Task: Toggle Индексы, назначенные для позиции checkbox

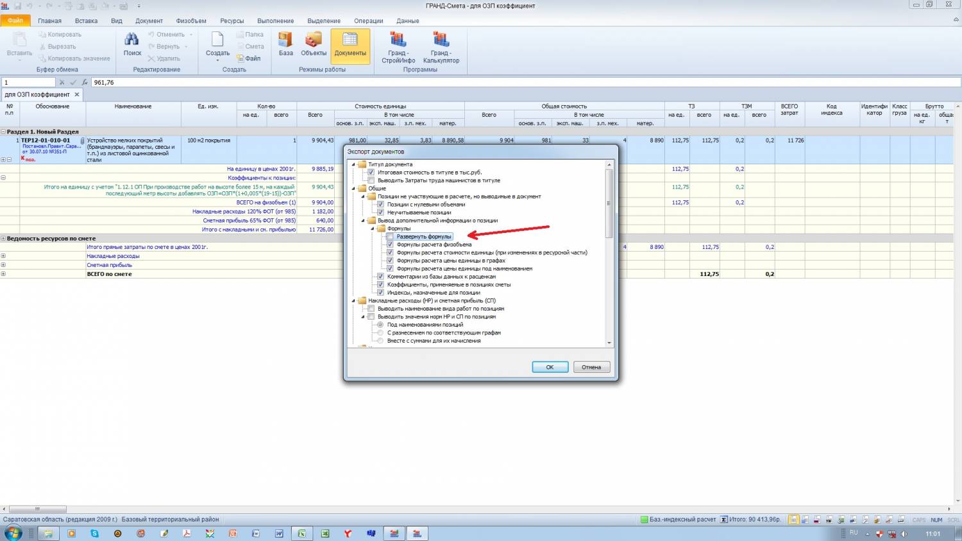Action: click(380, 293)
